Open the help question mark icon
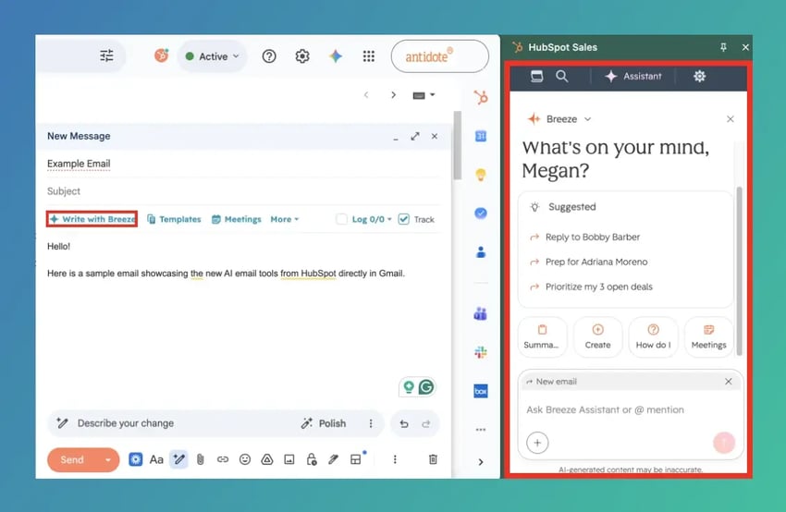Viewport: 786px width, 512px height. click(x=269, y=56)
